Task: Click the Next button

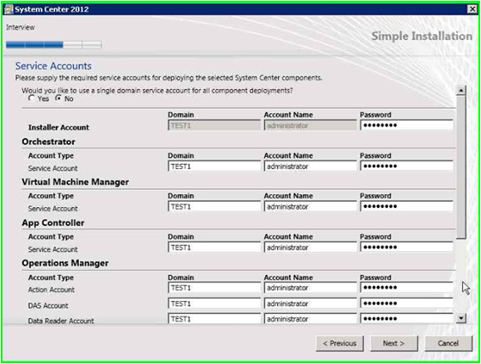Action: click(x=393, y=343)
